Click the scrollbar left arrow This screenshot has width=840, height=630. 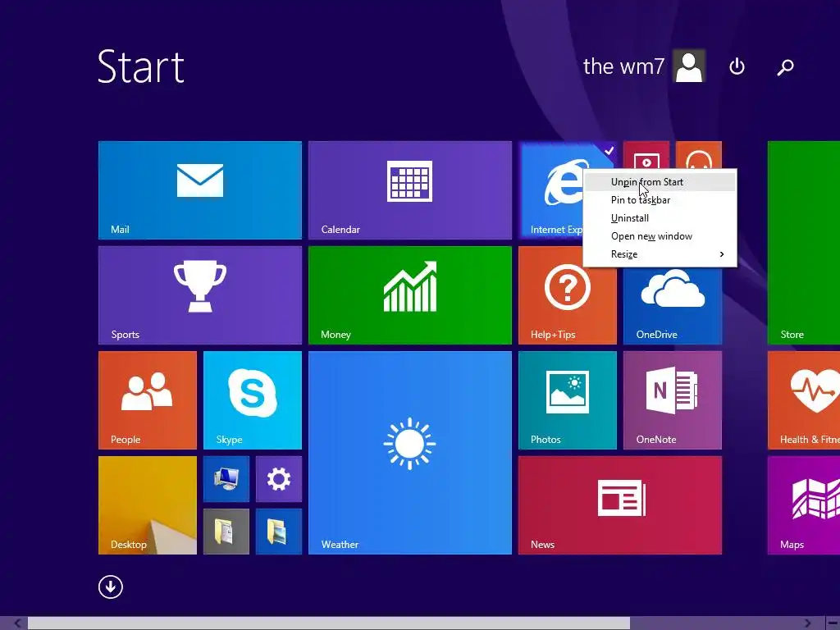click(17, 623)
